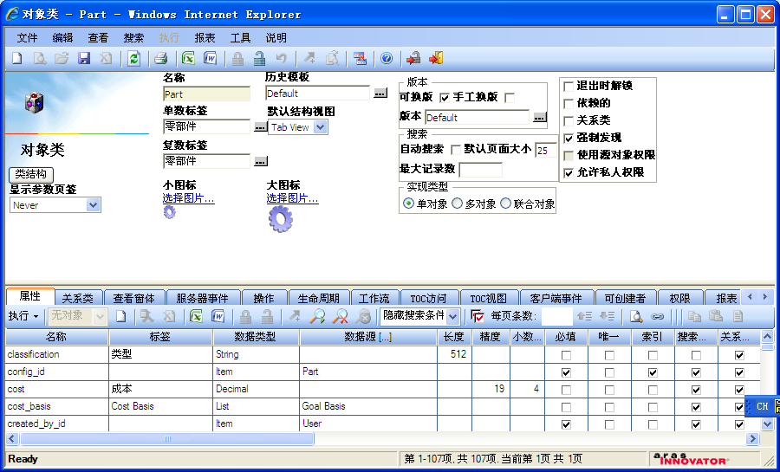The height and width of the screenshot is (472, 780).
Task: Export to Excel from the main toolbar
Action: pyautogui.click(x=188, y=59)
